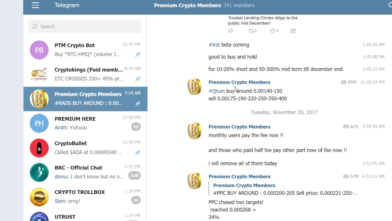The width and height of the screenshot is (392, 221).
Task: Open the UTRUST chat
Action: tap(85, 216)
